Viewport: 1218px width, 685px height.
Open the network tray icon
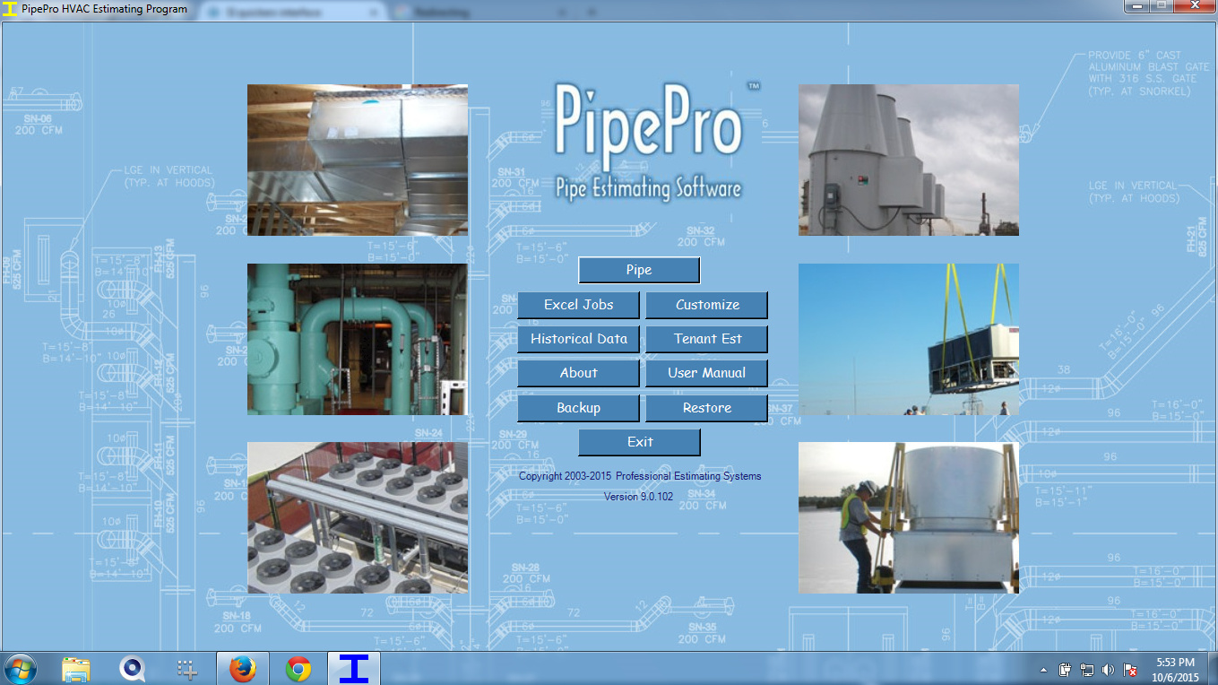tap(1087, 670)
